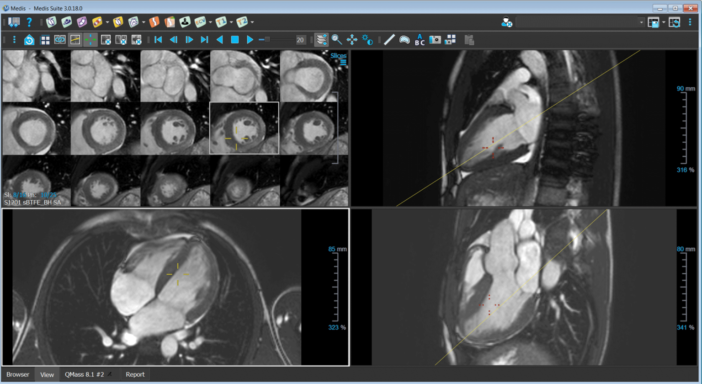Expand the T2 app dropdown arrow

tap(252, 22)
